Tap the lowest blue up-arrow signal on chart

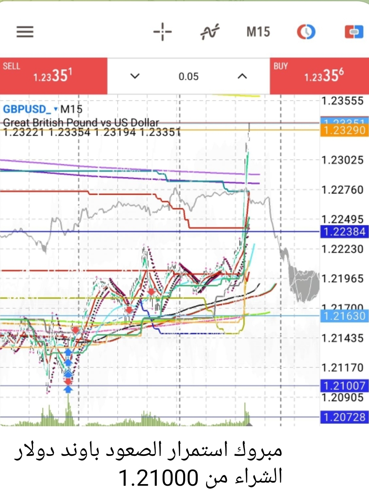[68, 389]
